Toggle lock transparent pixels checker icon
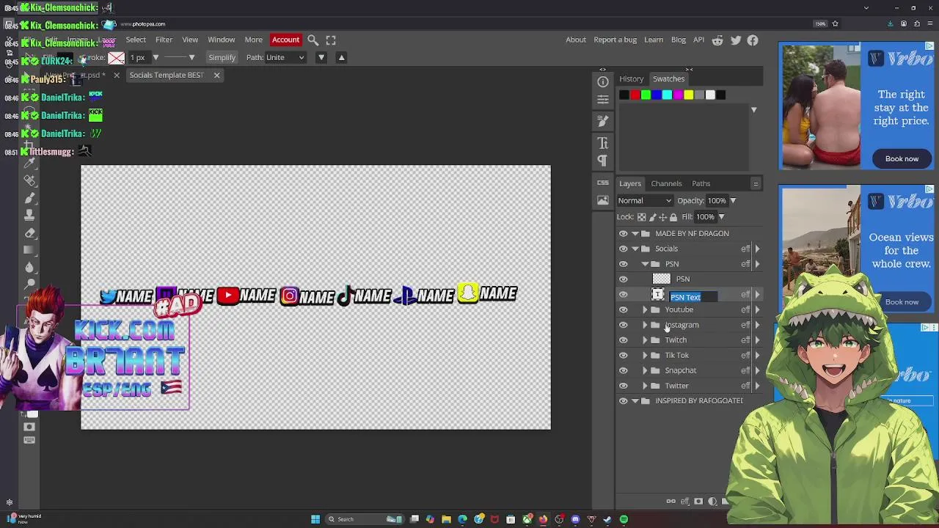Image resolution: width=939 pixels, height=528 pixels. 641,216
